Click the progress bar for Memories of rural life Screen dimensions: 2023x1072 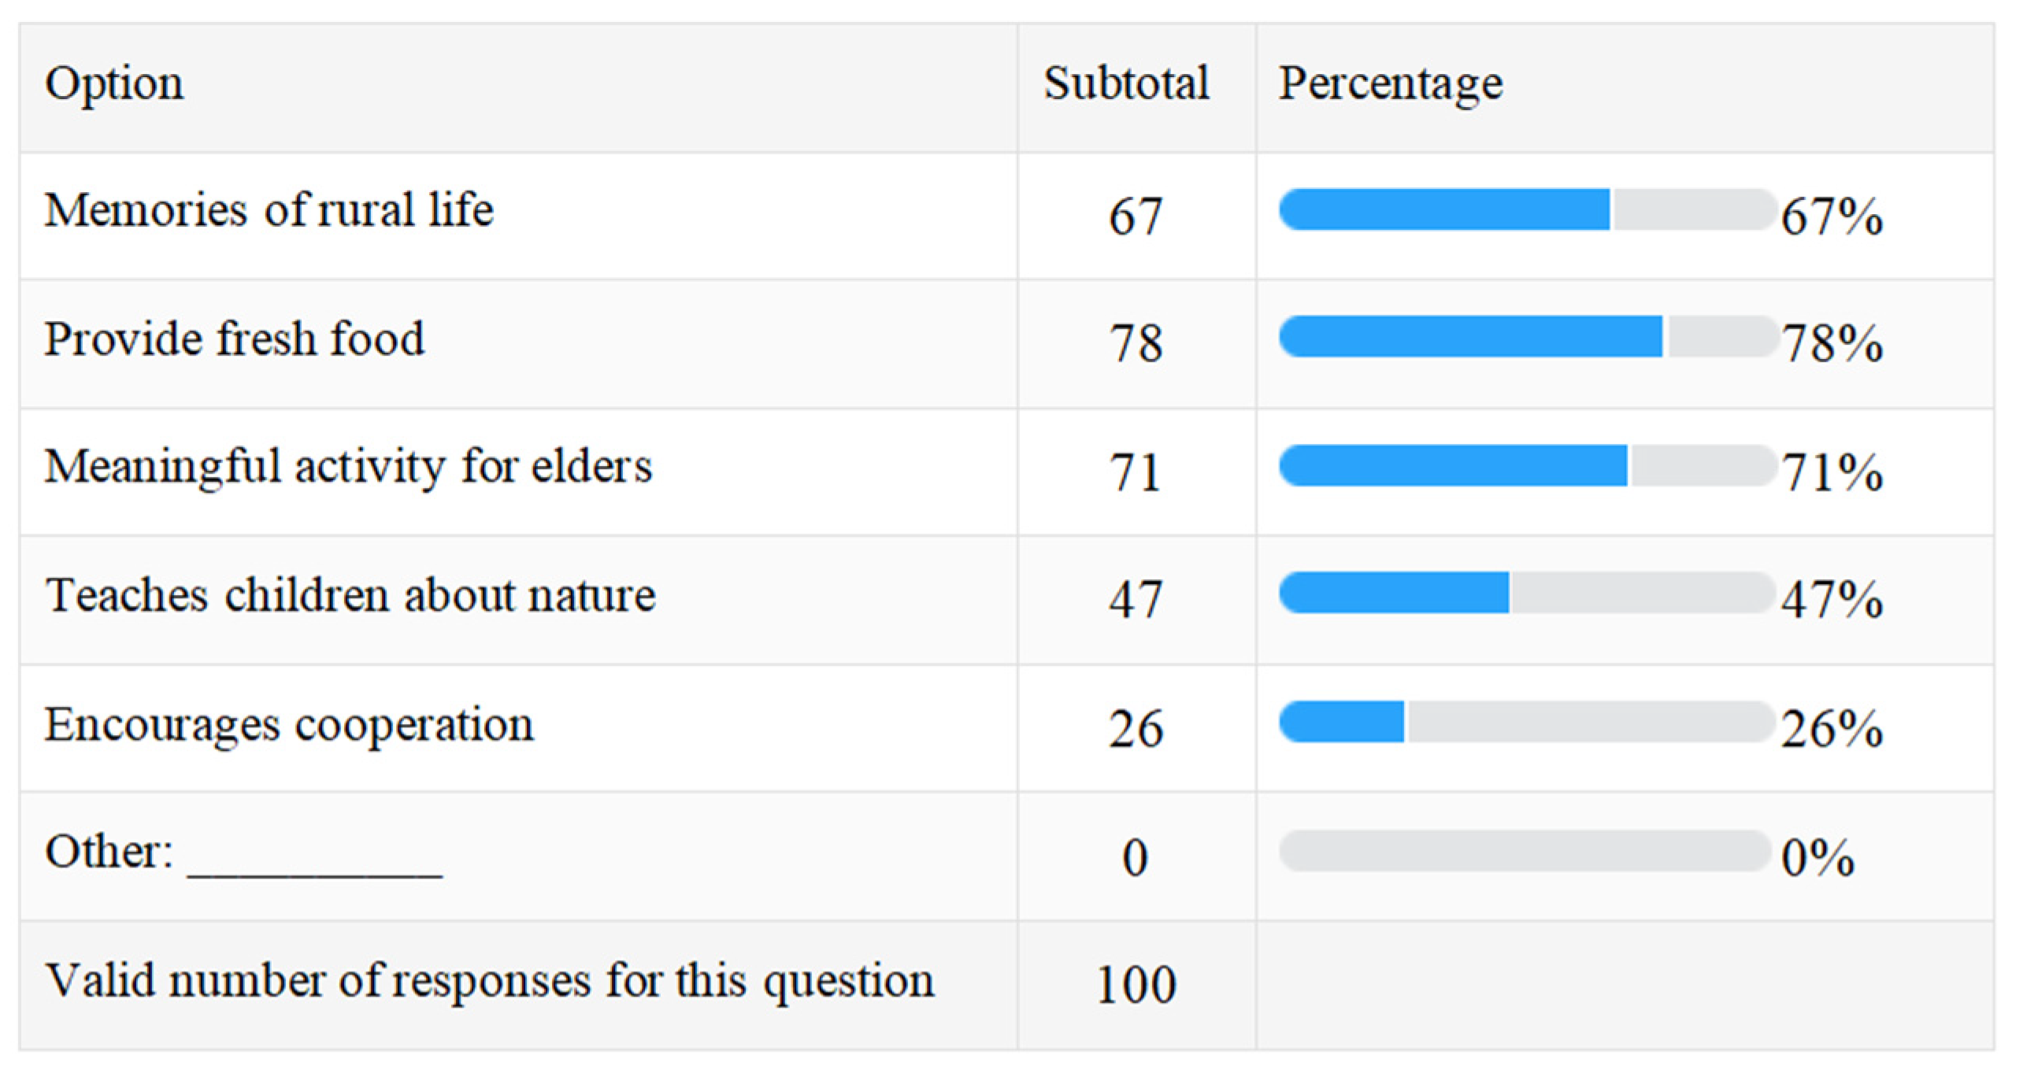[x=1525, y=210]
